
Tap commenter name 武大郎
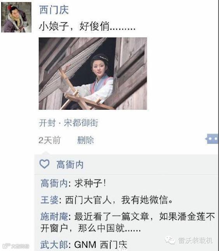coord(54,244)
